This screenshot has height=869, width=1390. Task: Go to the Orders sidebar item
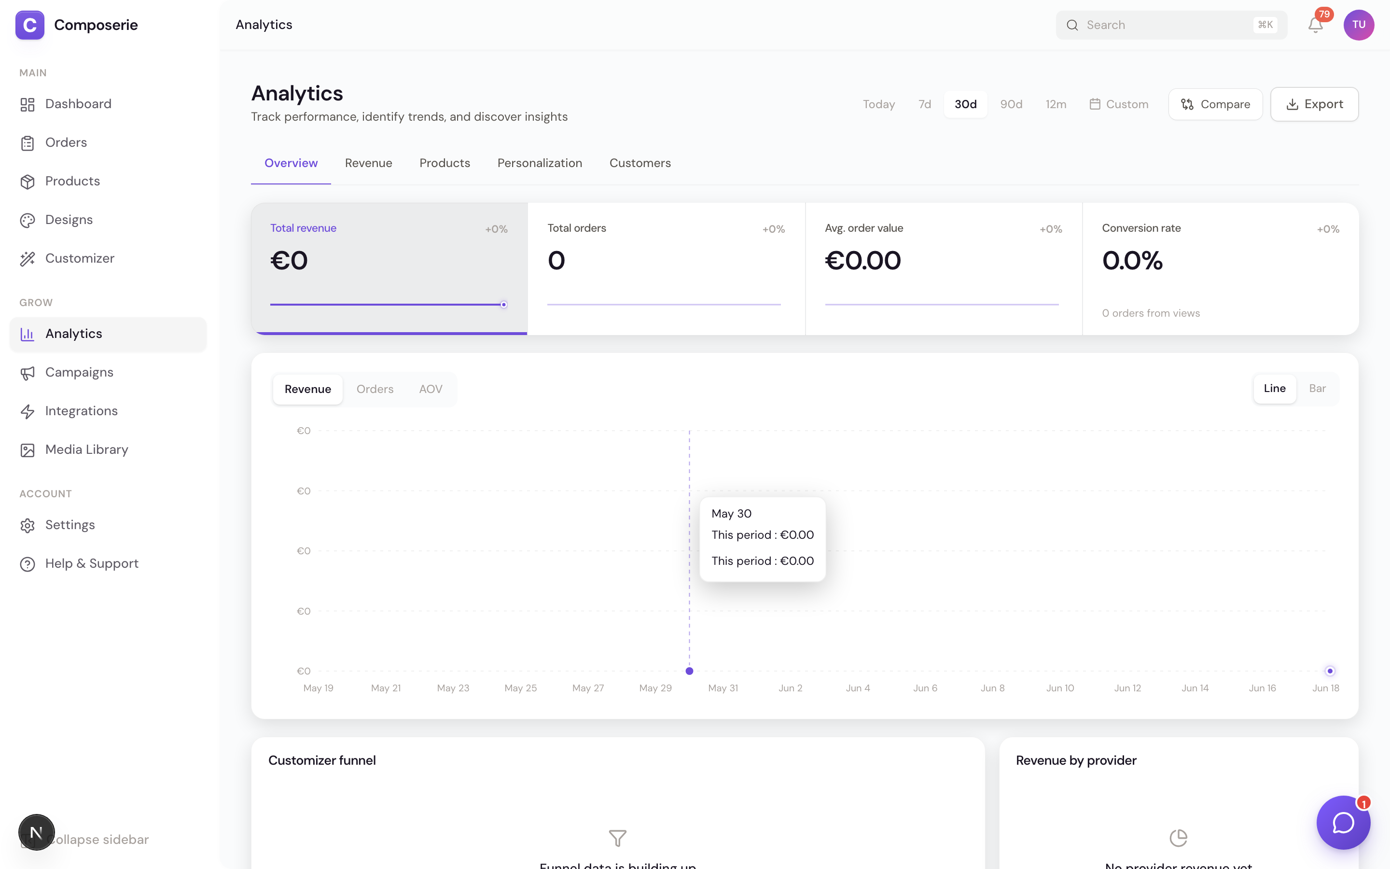tap(108, 142)
